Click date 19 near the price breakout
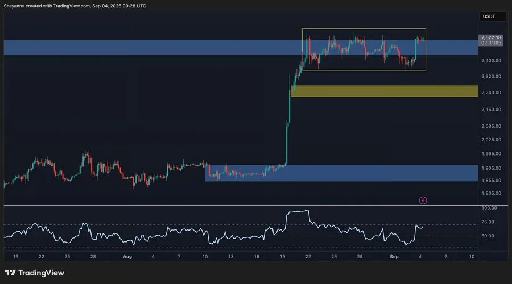Image resolution: width=512 pixels, height=284 pixels. click(x=282, y=257)
